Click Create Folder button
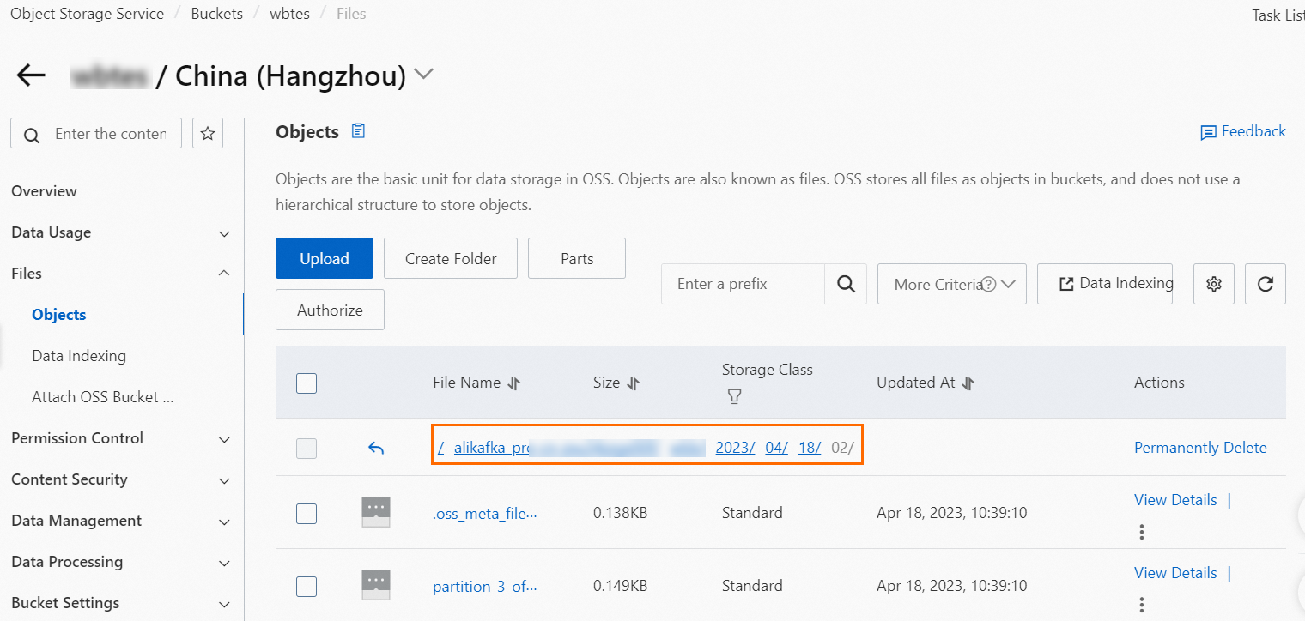Image resolution: width=1305 pixels, height=621 pixels. tap(451, 258)
